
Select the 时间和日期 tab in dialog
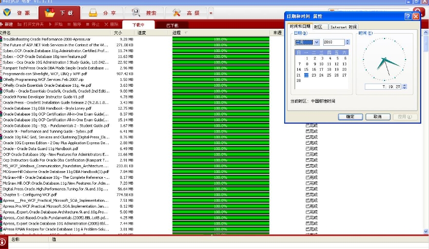click(300, 26)
